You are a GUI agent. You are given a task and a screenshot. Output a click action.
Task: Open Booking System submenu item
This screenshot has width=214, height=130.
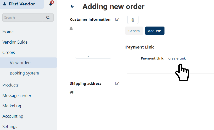24,73
